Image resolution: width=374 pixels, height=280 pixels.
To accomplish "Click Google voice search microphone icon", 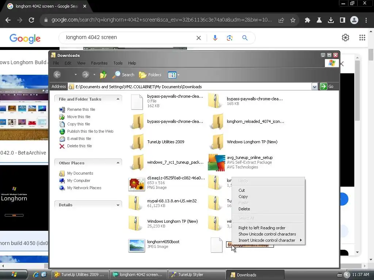I will 215,38.
